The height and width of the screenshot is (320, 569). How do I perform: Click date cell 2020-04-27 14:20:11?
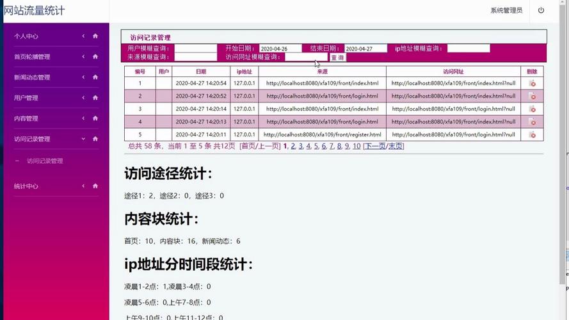pyautogui.click(x=201, y=134)
